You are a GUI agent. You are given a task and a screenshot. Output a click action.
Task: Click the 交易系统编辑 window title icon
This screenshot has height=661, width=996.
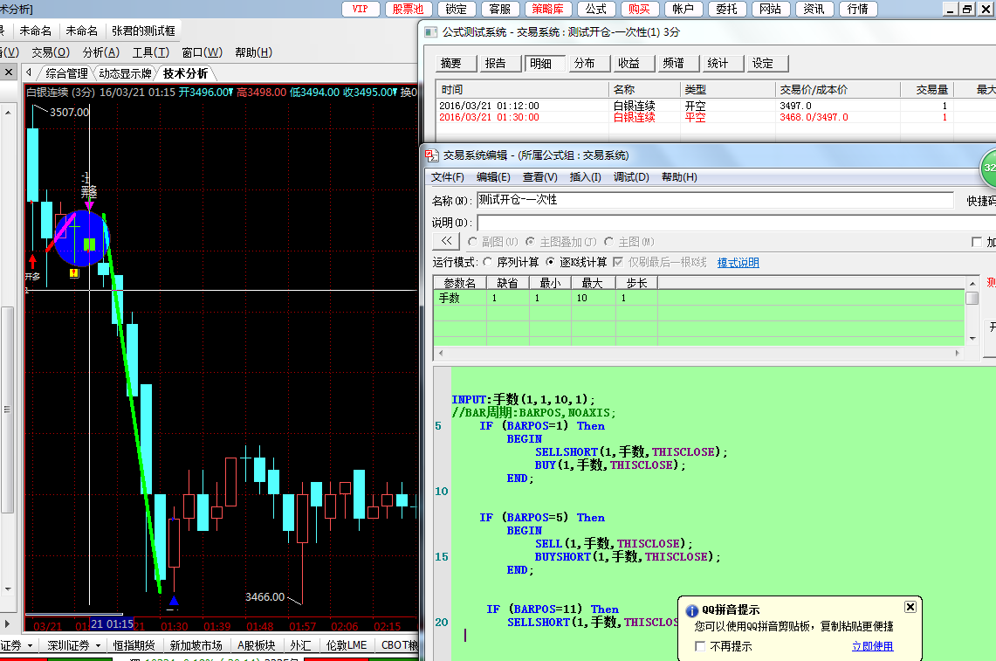click(431, 155)
